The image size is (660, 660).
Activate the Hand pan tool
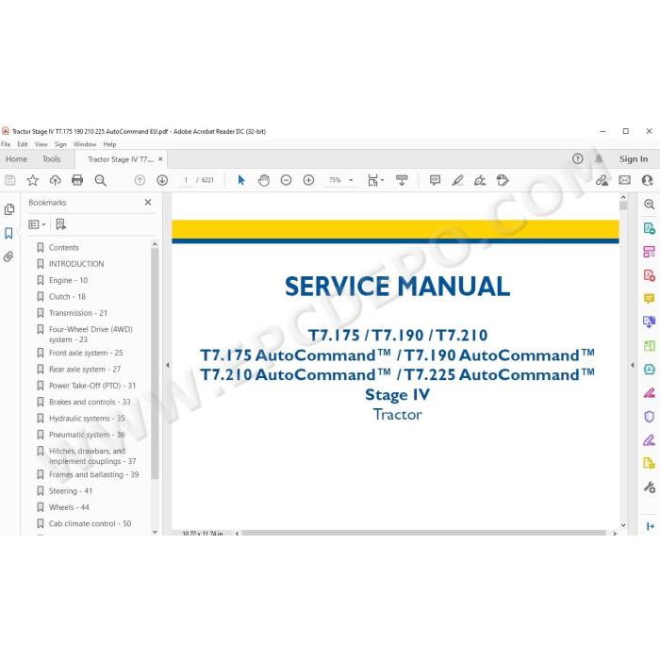264,181
